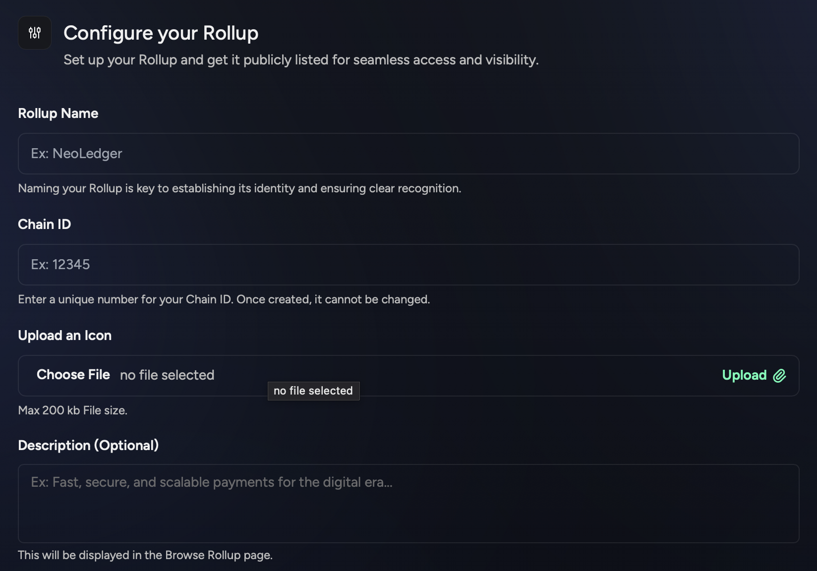Click the 'Max 200 kb File size' hint
The image size is (817, 571).
click(x=73, y=410)
